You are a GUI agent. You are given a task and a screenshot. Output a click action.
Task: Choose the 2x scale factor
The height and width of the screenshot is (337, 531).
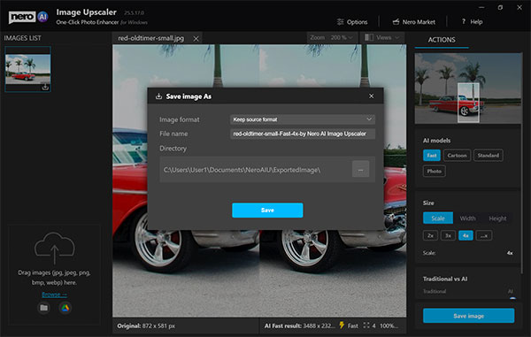[x=430, y=235]
